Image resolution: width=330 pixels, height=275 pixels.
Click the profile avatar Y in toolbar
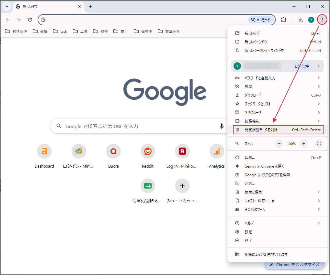point(311,20)
